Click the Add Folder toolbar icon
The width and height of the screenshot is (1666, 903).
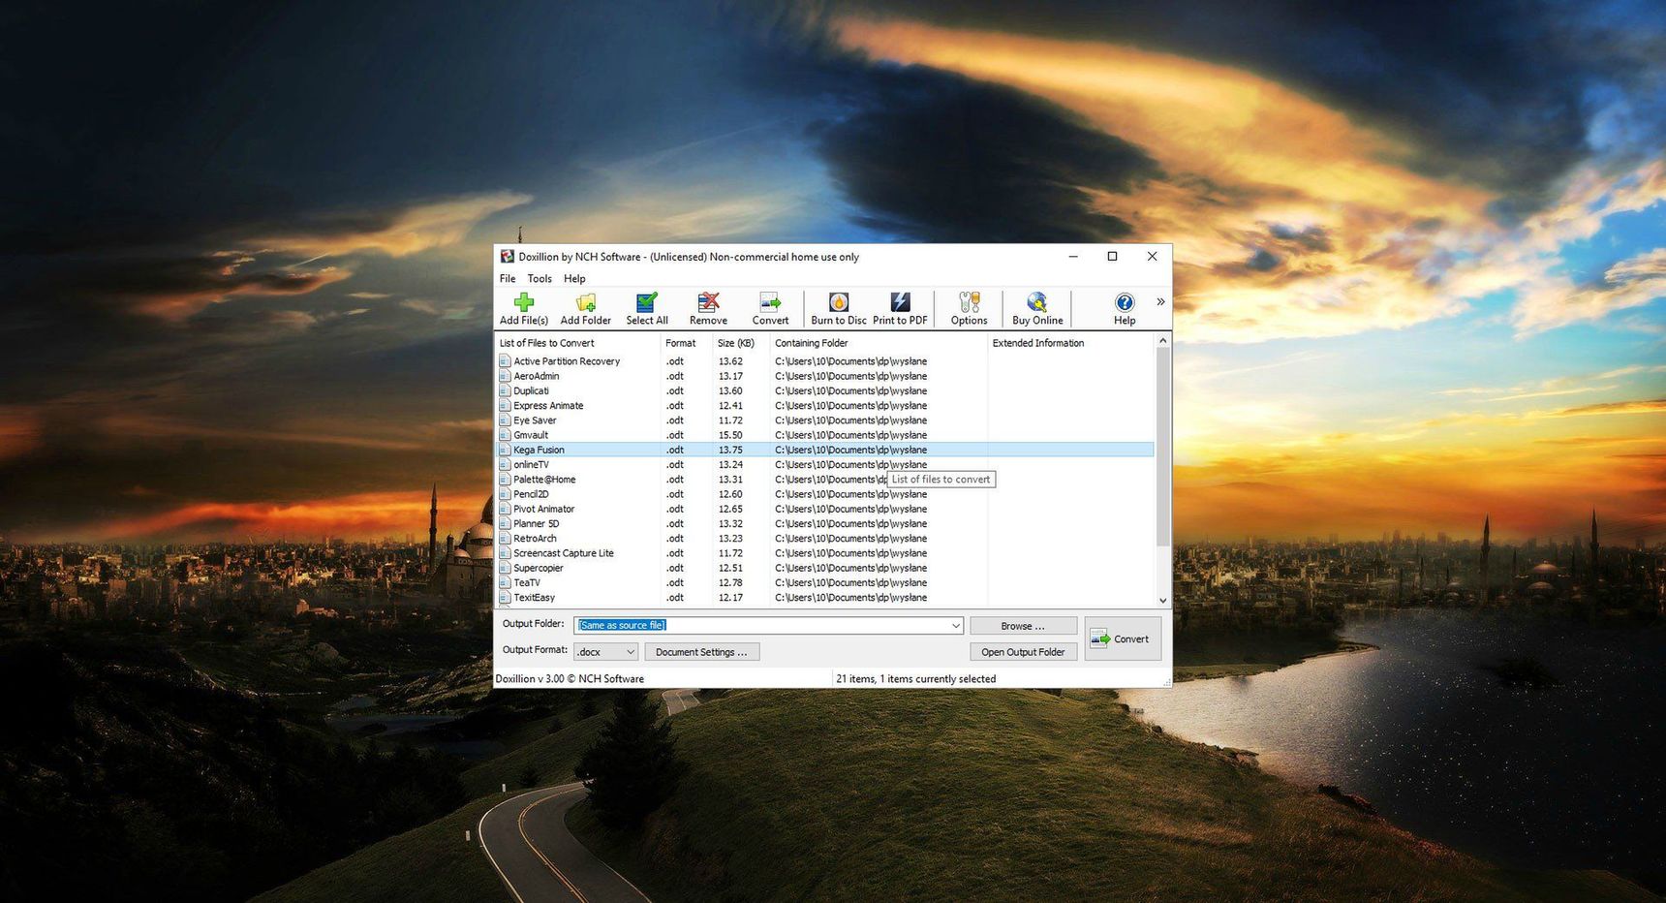[x=585, y=309]
